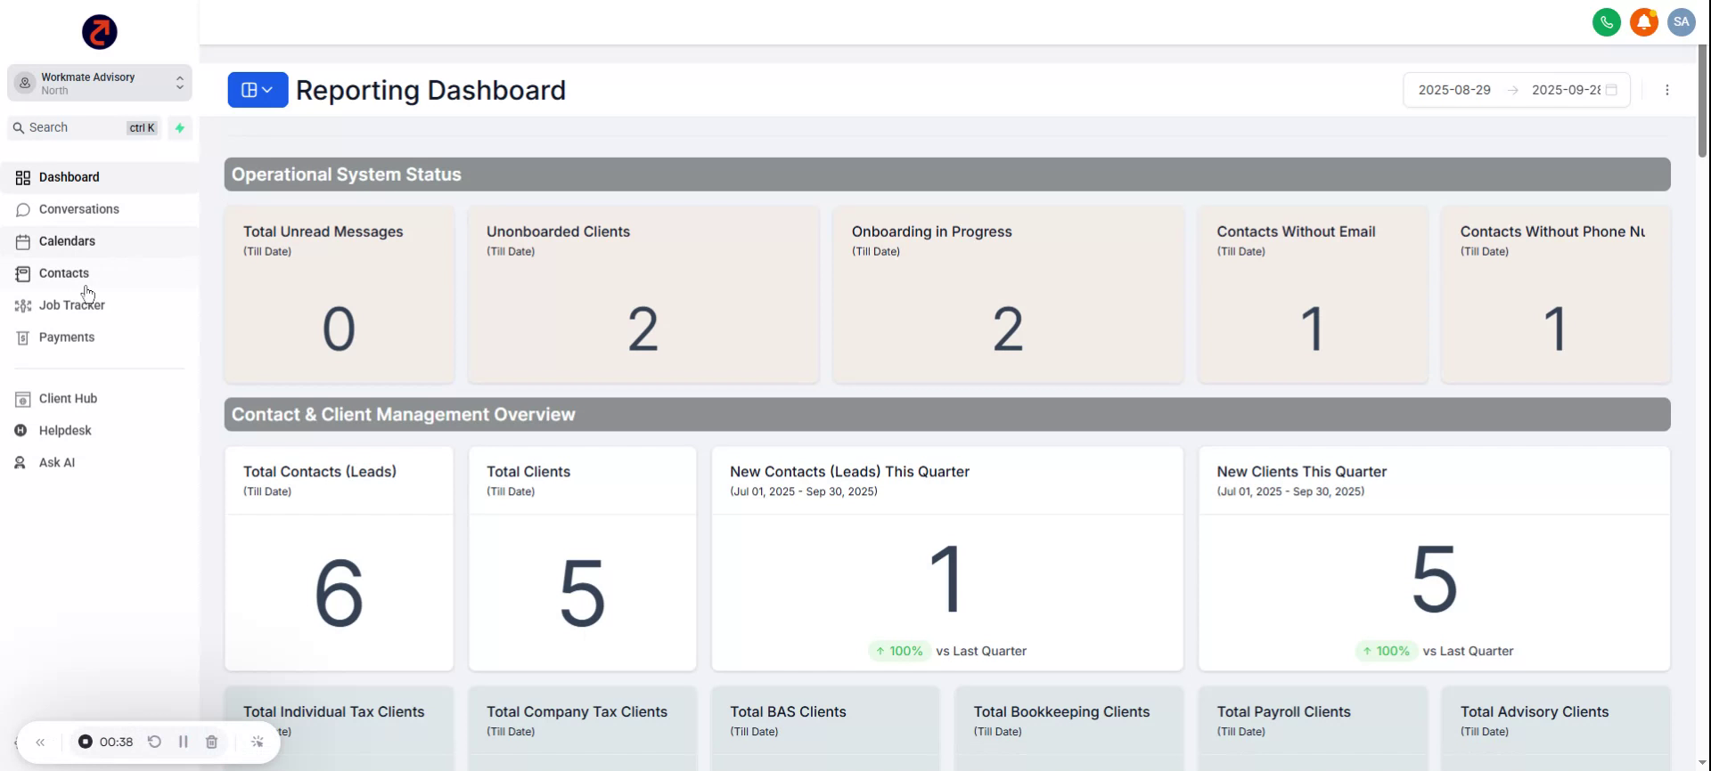Viewport: 1711px width, 771px height.
Task: Click the start date 2025-08-29 field
Action: pos(1453,90)
